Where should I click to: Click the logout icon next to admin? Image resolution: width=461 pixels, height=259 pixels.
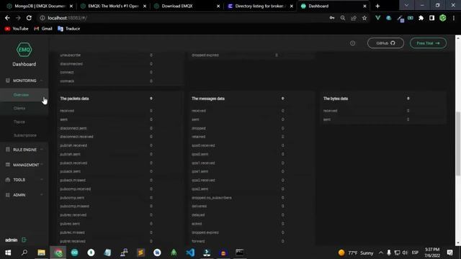[24, 240]
